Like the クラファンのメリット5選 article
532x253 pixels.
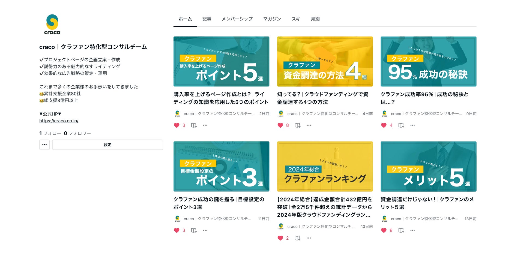tap(384, 230)
